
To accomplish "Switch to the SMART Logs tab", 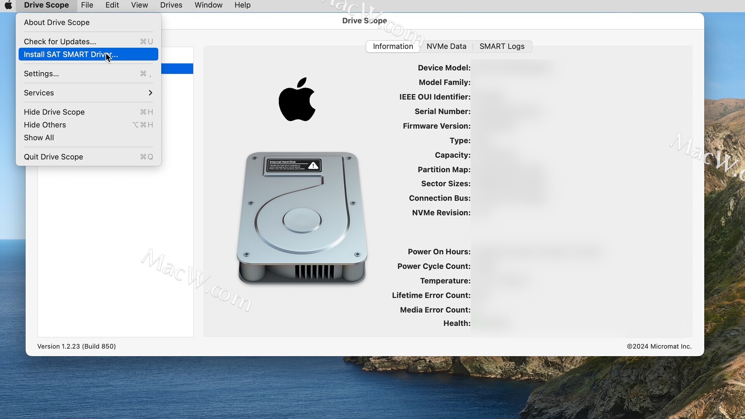I will coord(502,47).
